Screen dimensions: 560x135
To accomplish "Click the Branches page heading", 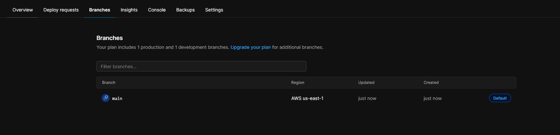I will point(110,38).
